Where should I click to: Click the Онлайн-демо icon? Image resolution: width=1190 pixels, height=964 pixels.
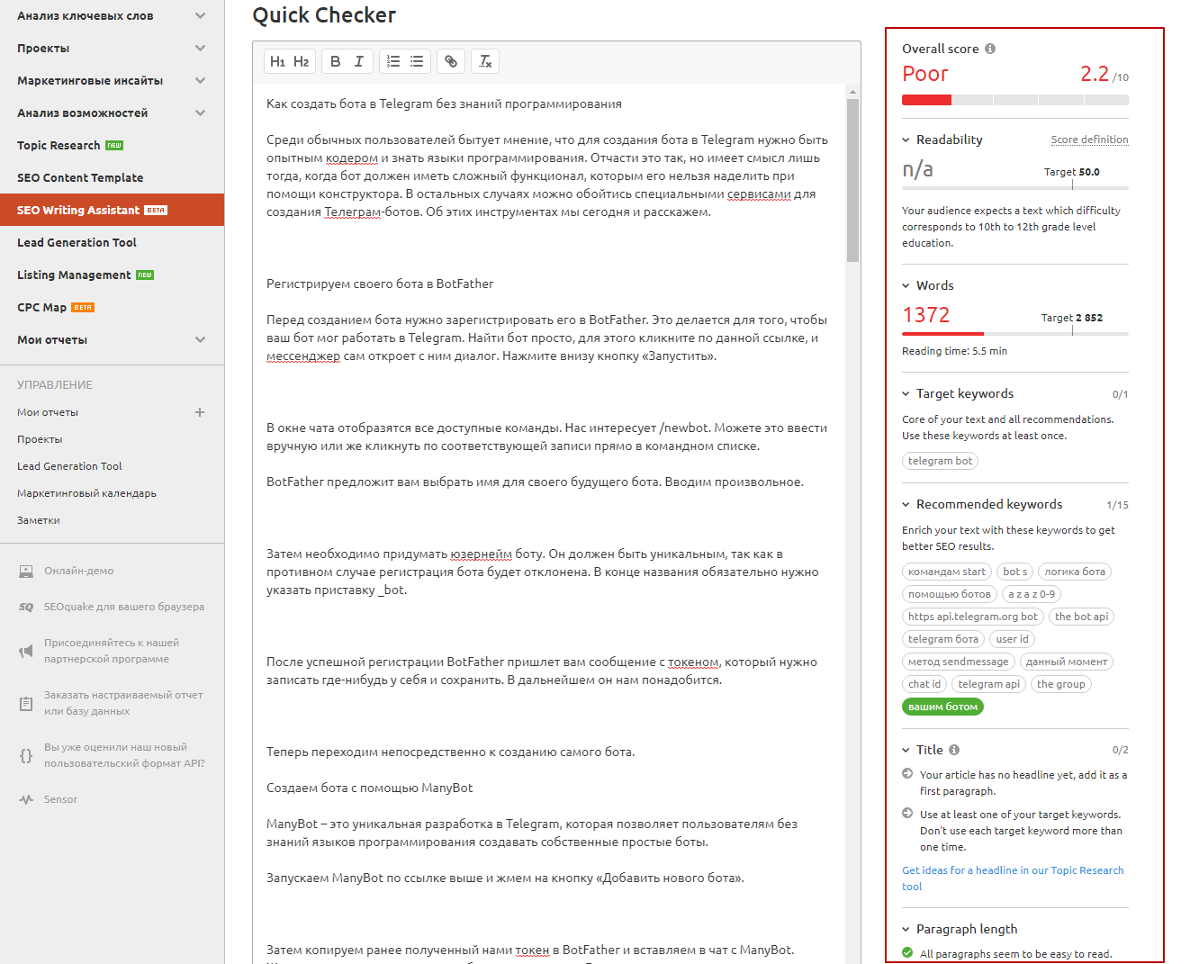26,571
